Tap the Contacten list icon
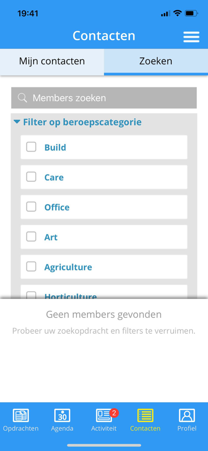 [x=145, y=415]
